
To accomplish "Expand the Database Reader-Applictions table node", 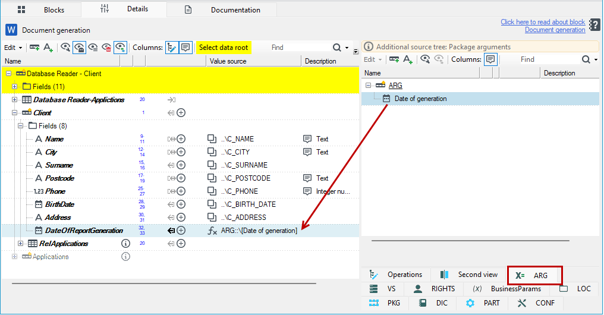I will point(15,99).
